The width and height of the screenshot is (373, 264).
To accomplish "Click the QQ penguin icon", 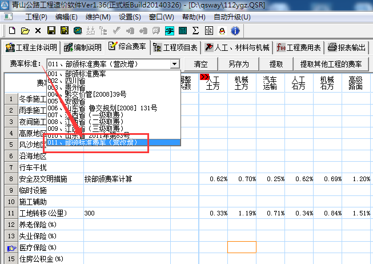I will click(x=222, y=30).
